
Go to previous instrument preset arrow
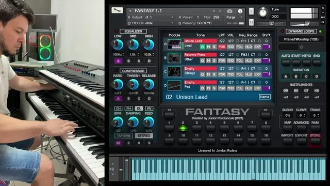point(214,11)
